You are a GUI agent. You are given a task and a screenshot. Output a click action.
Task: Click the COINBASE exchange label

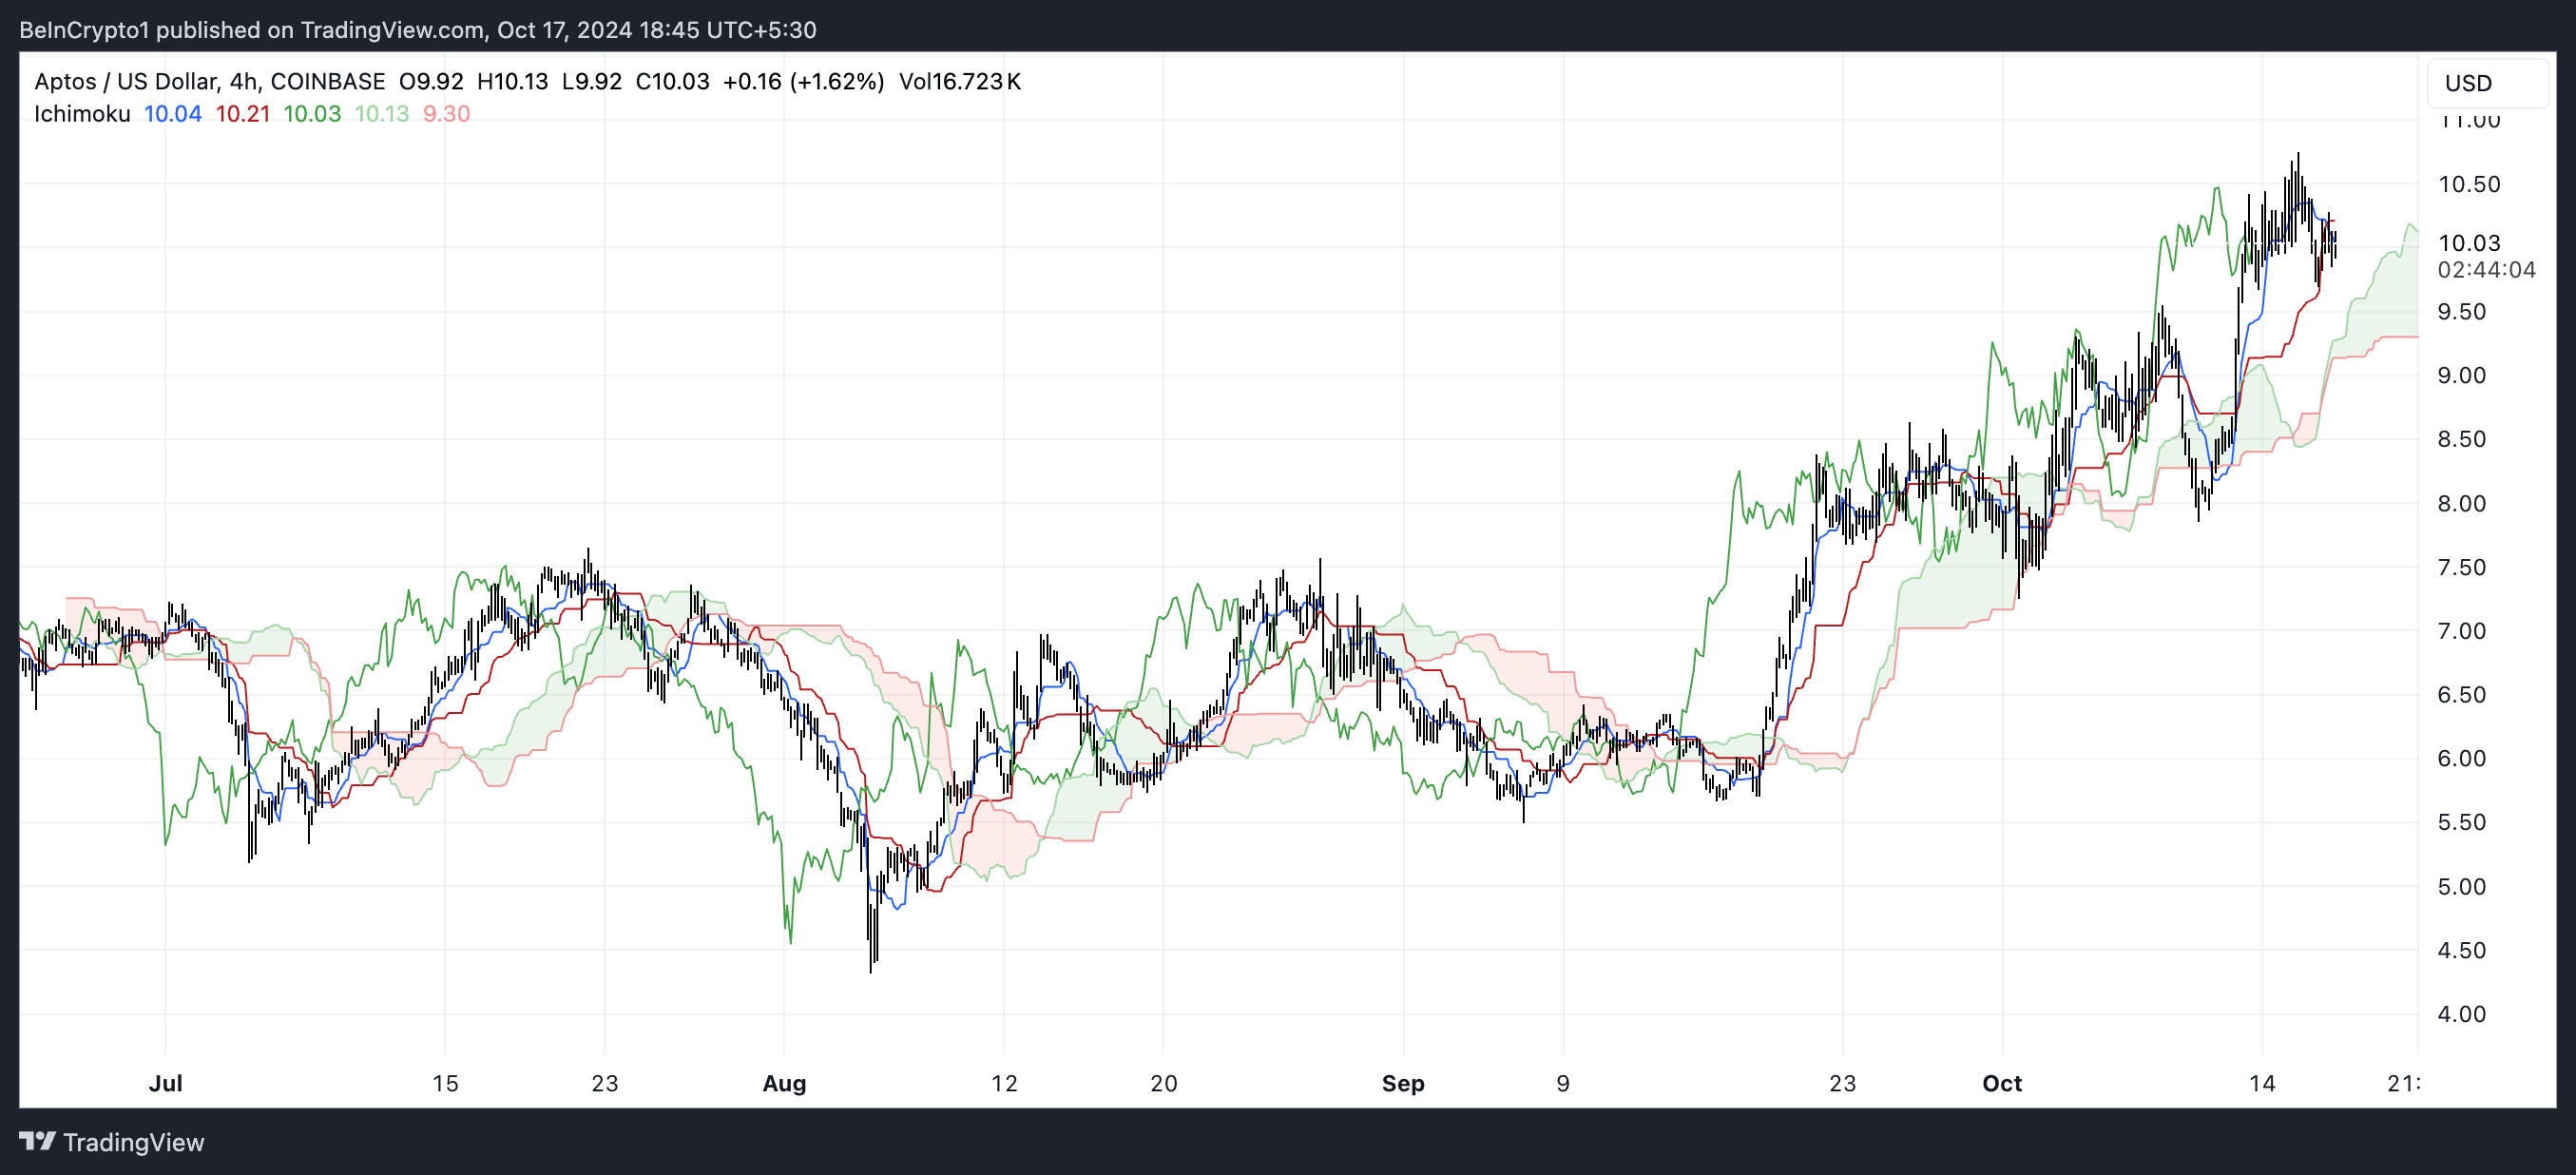(x=327, y=81)
